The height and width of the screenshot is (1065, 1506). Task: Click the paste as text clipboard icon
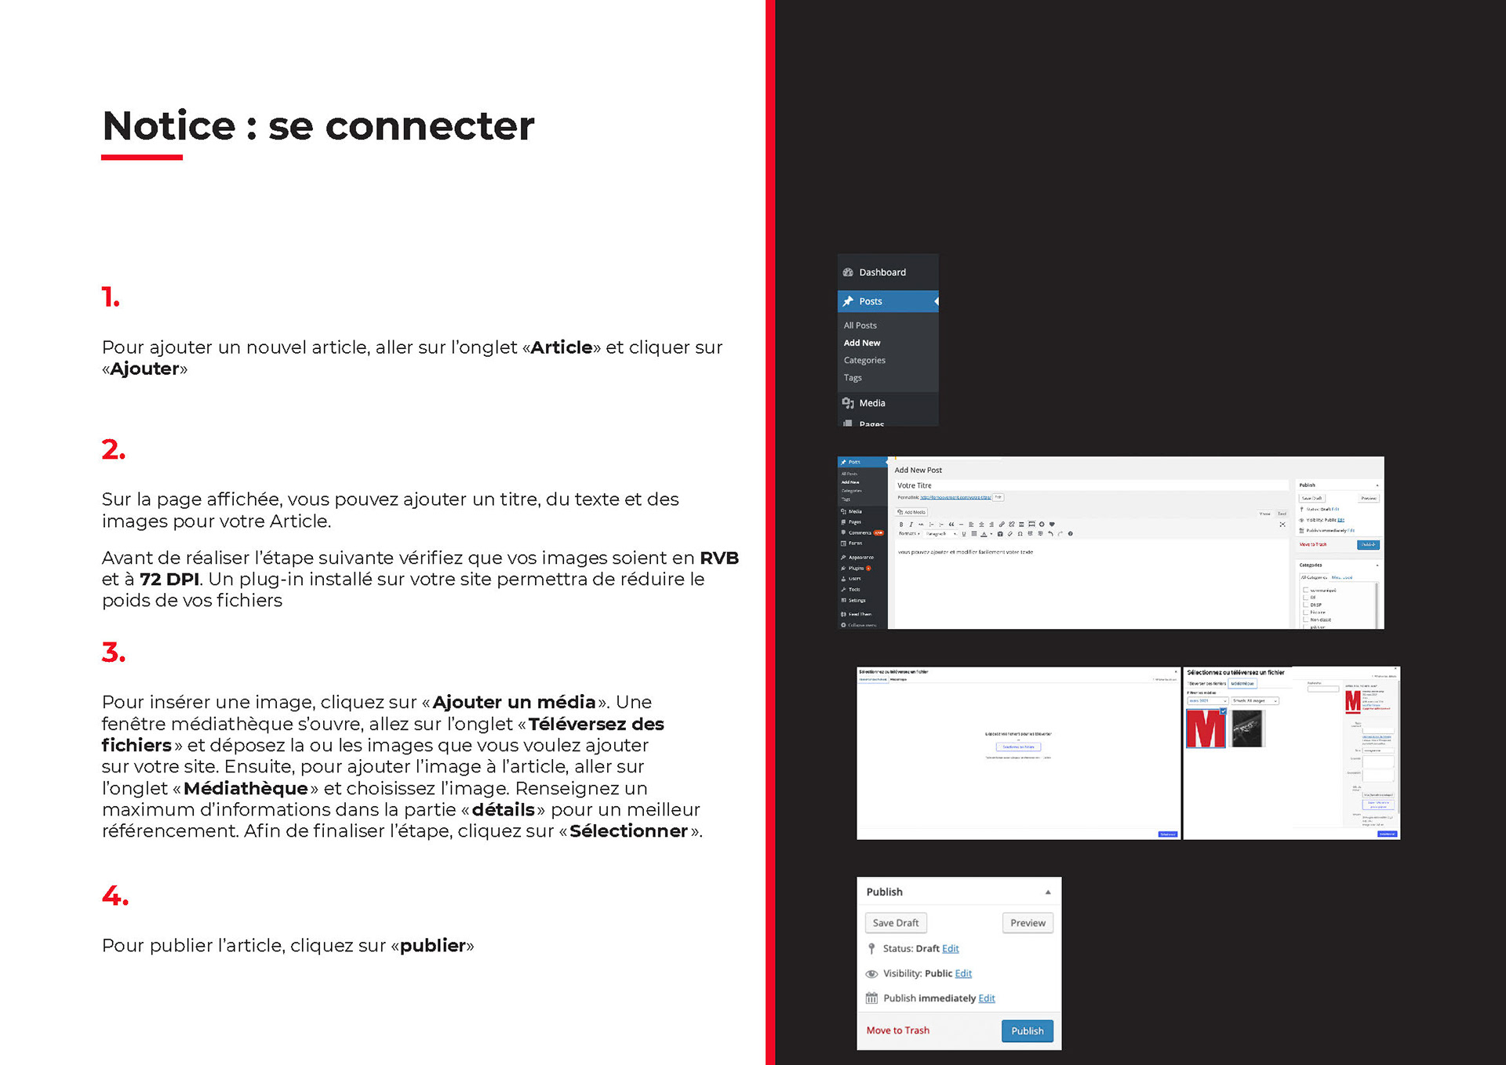point(1000,534)
